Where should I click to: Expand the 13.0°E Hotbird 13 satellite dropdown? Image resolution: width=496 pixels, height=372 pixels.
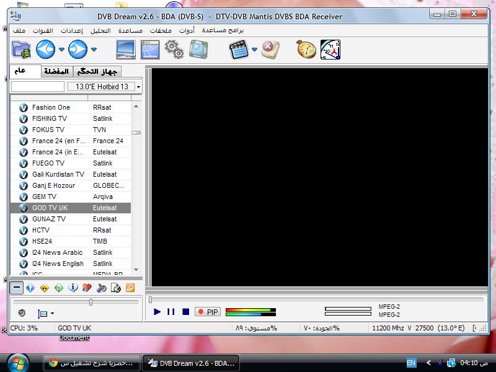coord(138,87)
